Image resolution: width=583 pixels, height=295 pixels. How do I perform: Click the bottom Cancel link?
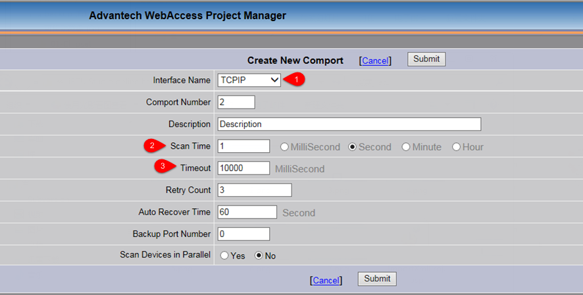(x=326, y=280)
